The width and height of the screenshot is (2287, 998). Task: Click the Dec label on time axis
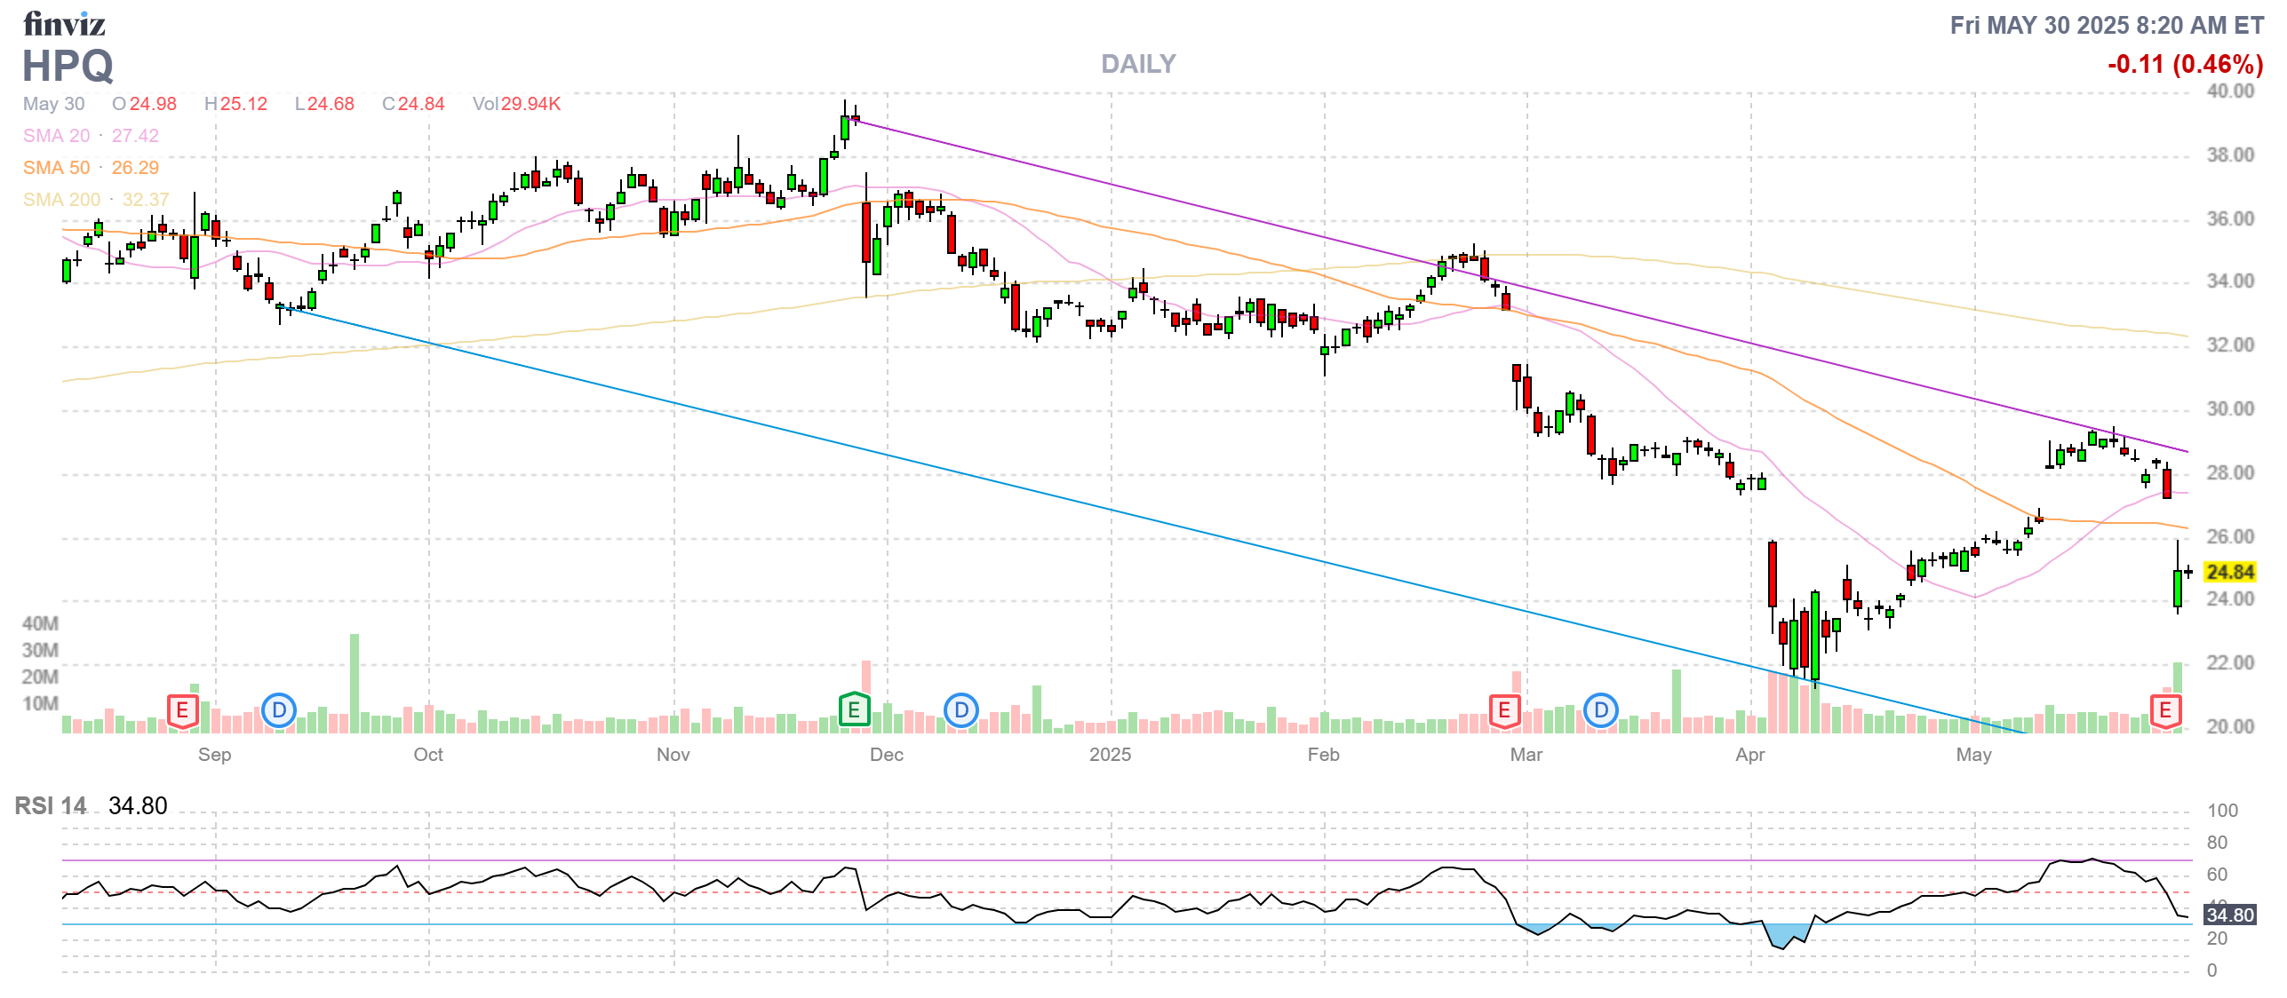point(886,755)
